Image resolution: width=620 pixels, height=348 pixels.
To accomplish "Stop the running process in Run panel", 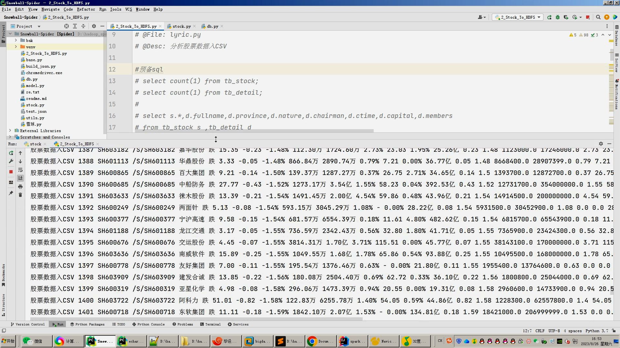I will [11, 172].
